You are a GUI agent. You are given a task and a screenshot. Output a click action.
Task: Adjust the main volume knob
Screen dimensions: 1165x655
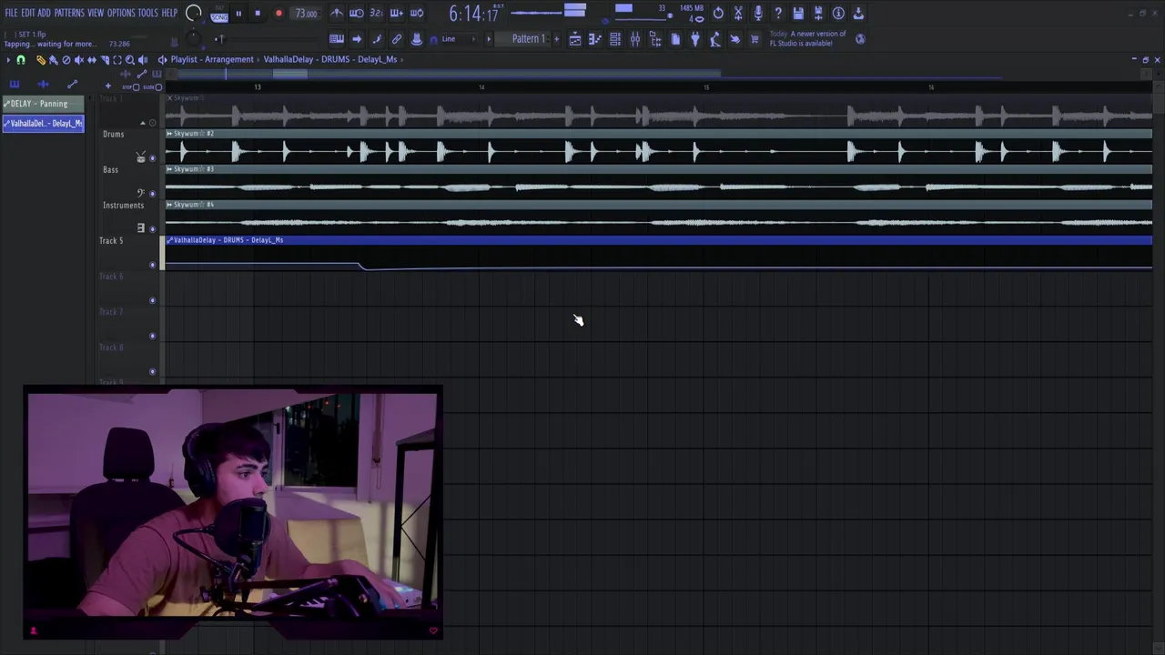tap(194, 13)
